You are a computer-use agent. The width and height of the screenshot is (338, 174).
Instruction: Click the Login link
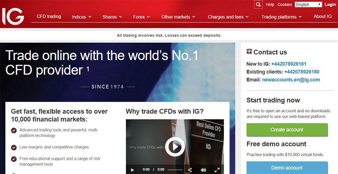pos(330,5)
